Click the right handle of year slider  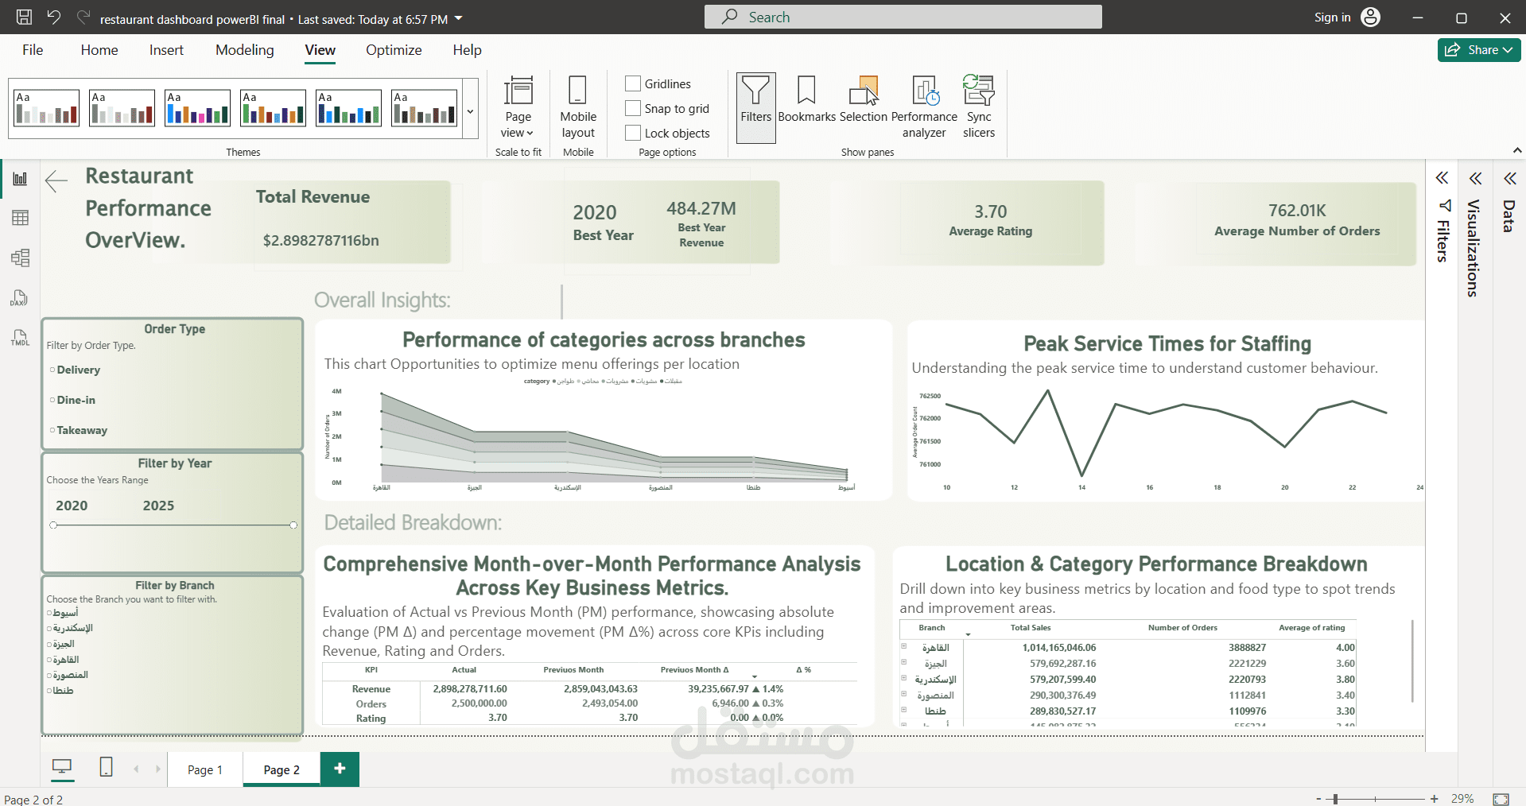pyautogui.click(x=293, y=525)
